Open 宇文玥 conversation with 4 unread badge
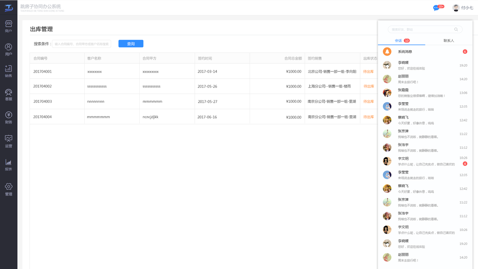This screenshot has width=478, height=269. [x=425, y=161]
